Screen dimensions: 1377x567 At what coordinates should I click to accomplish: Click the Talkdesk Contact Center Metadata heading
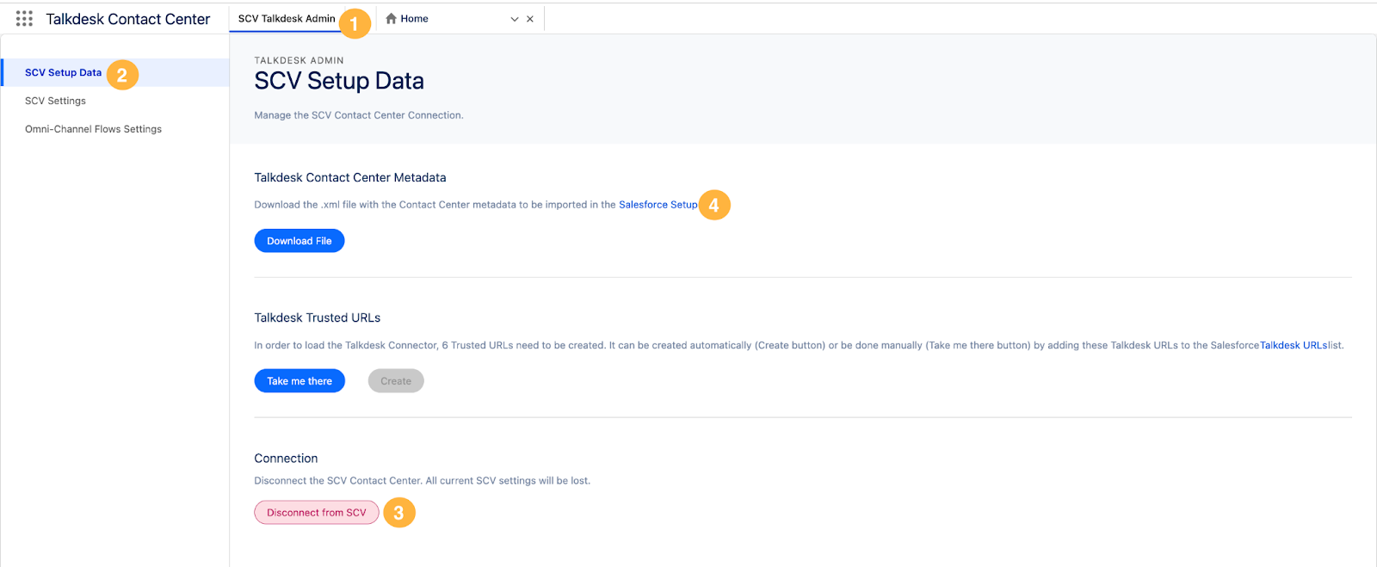coord(350,177)
